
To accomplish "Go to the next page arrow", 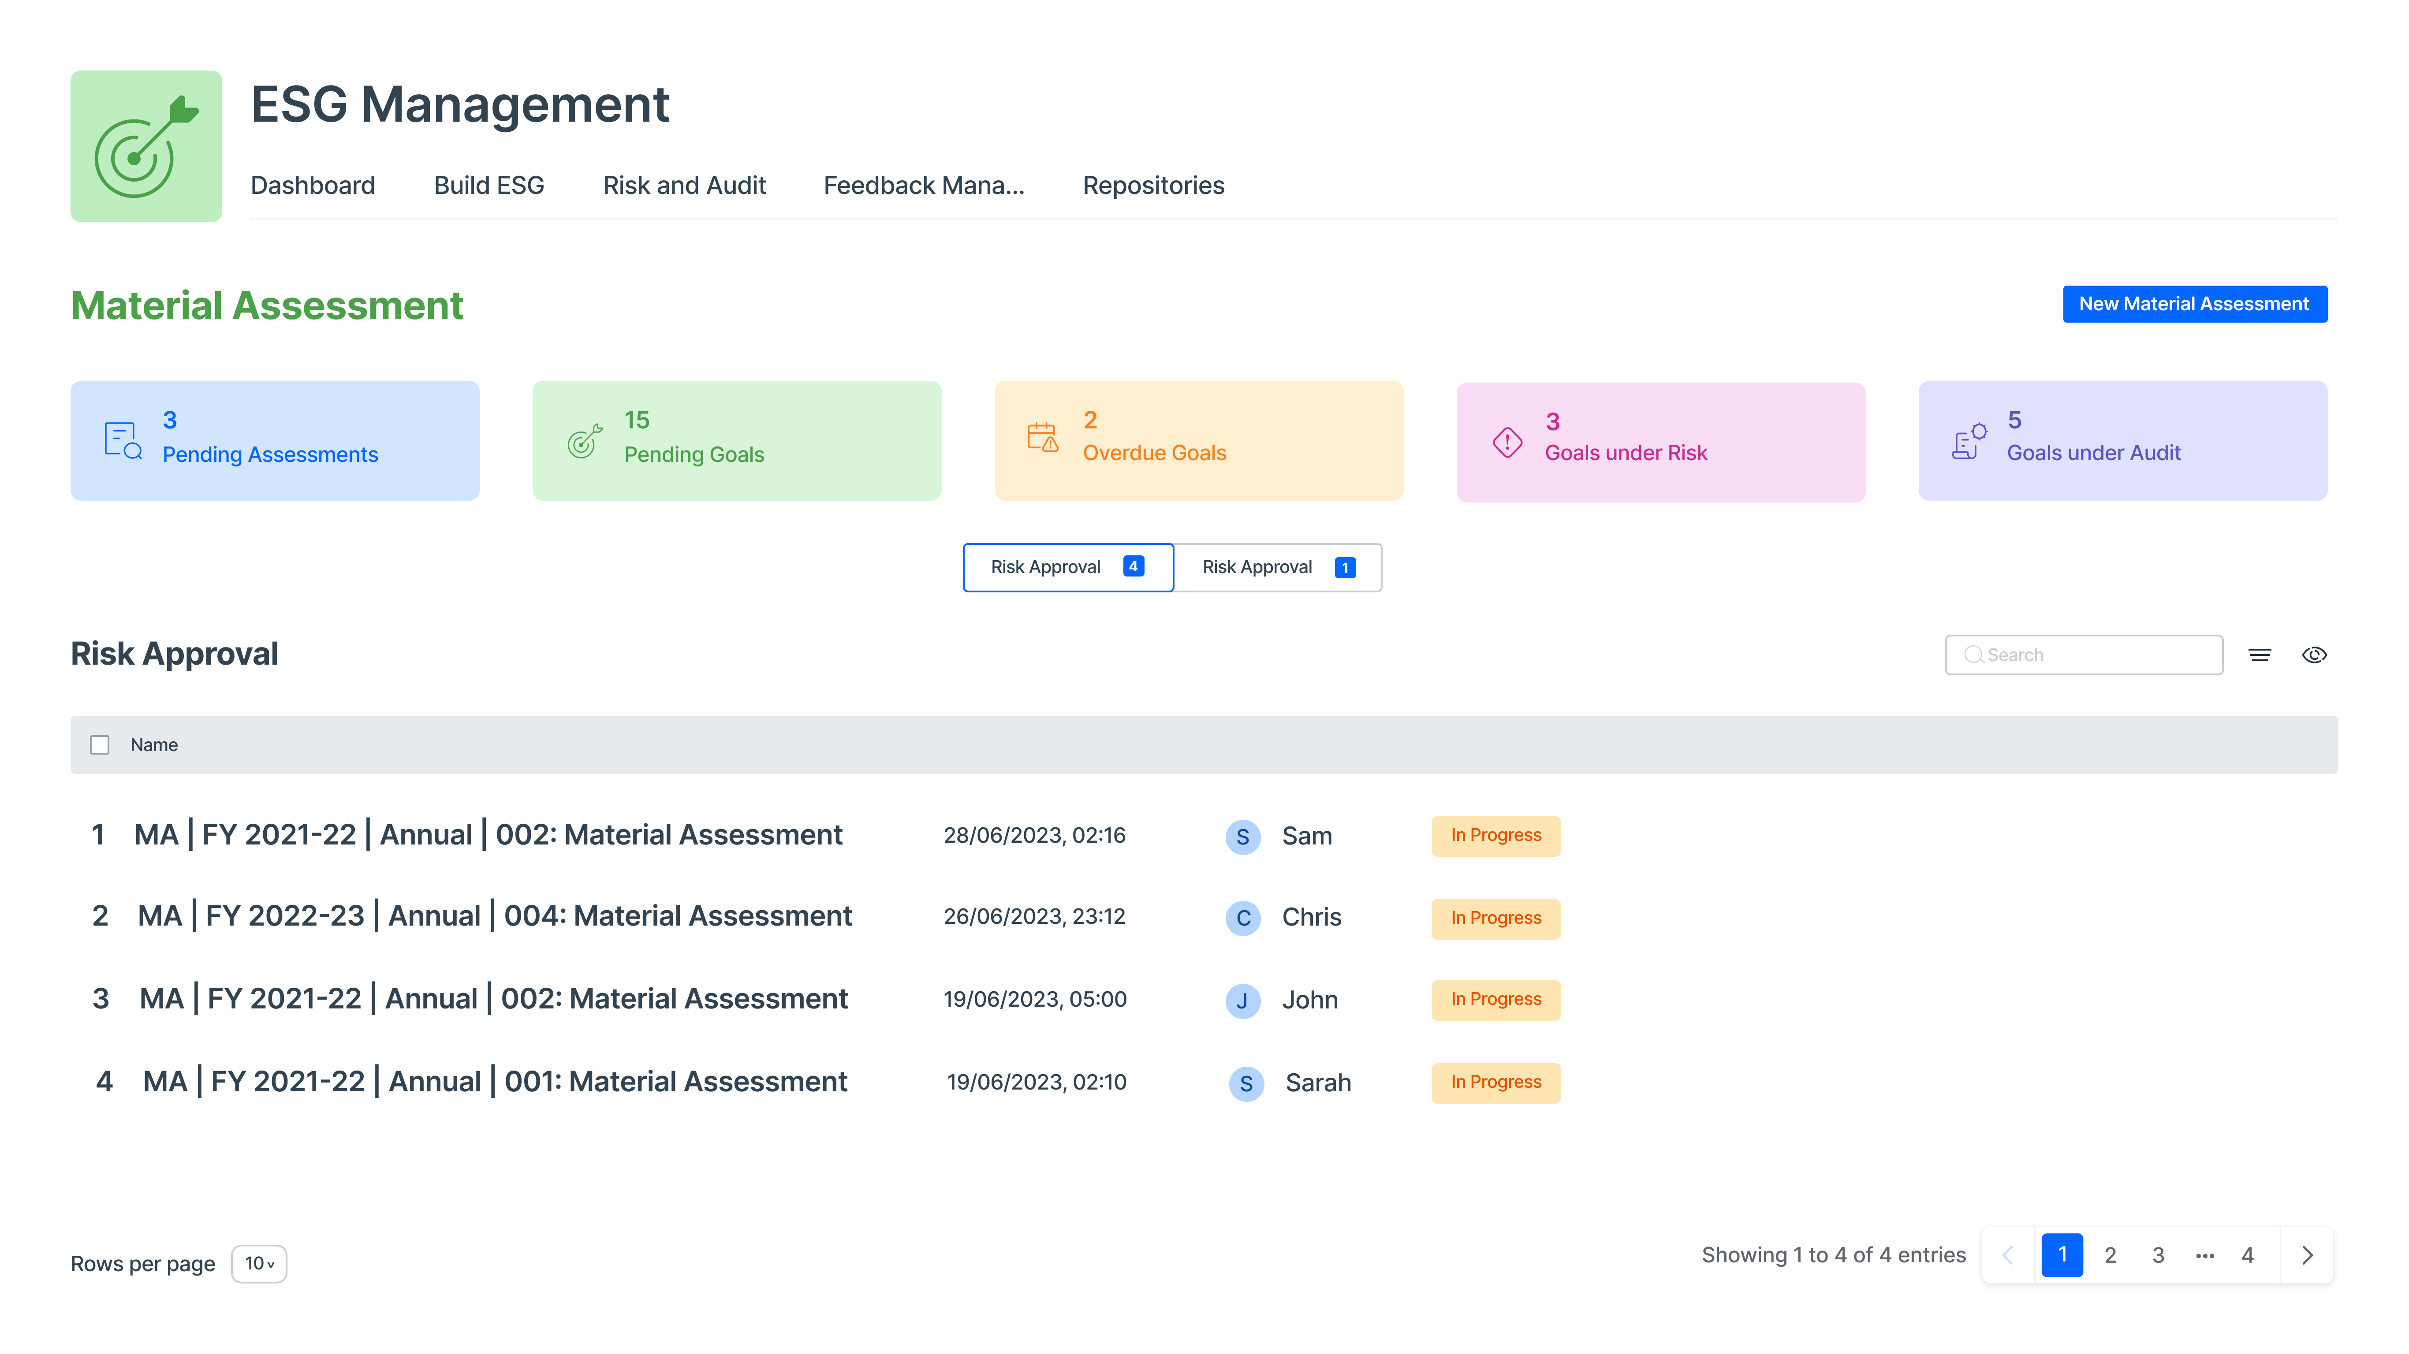I will point(2307,1255).
